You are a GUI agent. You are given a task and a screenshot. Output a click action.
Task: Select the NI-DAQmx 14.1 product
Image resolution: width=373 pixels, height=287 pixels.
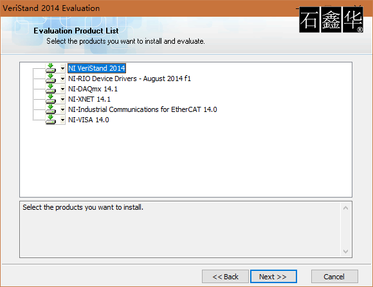click(93, 89)
